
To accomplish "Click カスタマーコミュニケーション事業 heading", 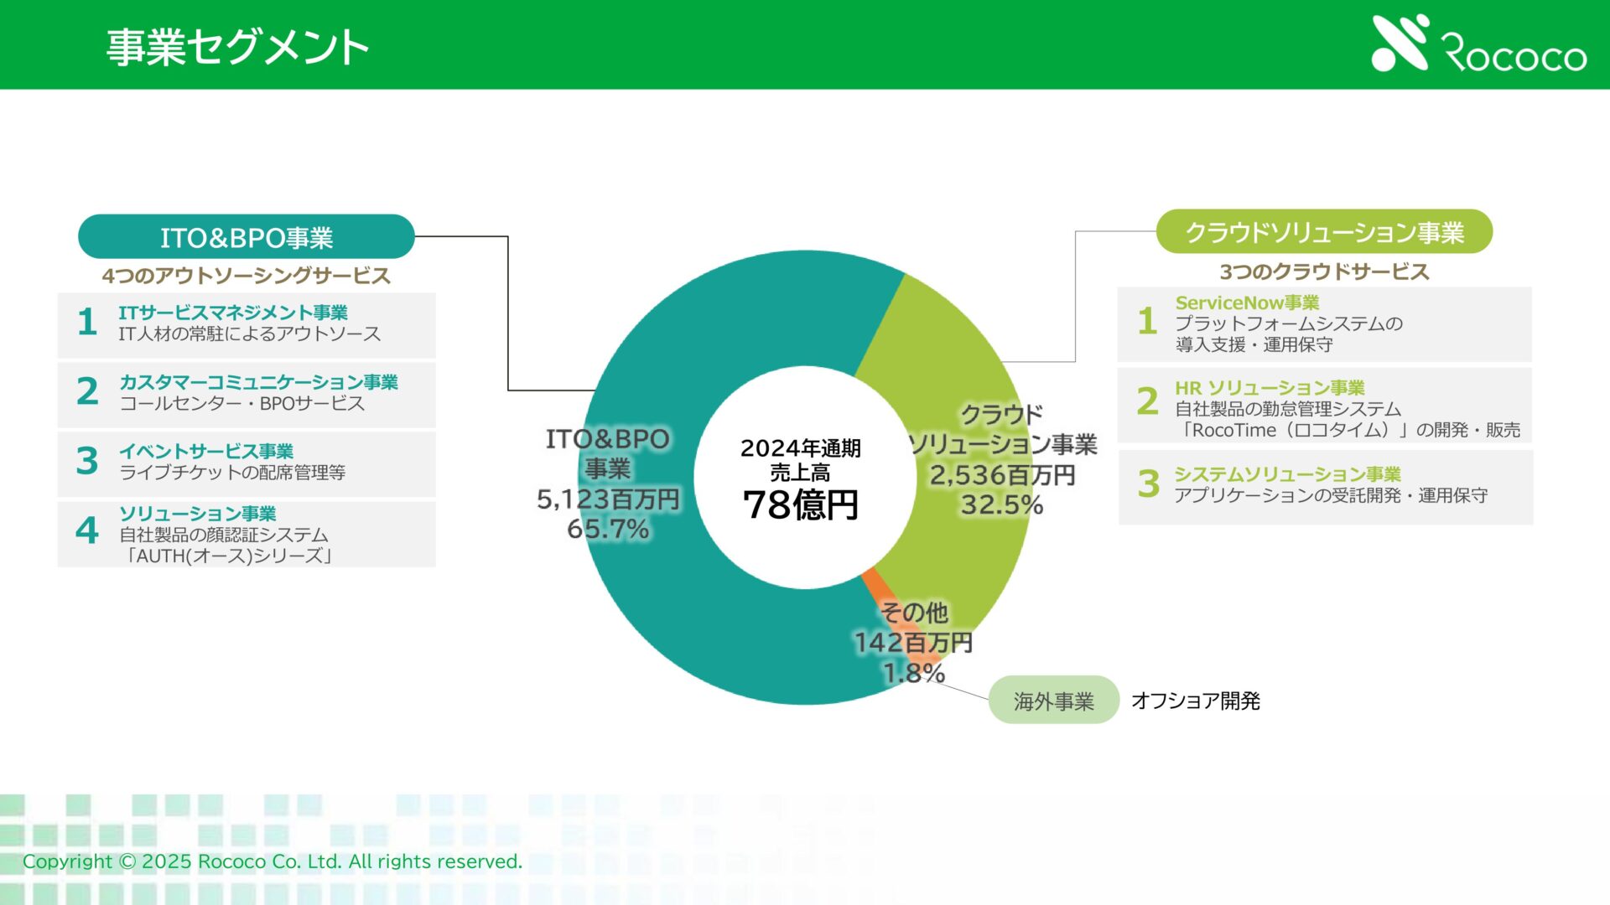I will (258, 382).
